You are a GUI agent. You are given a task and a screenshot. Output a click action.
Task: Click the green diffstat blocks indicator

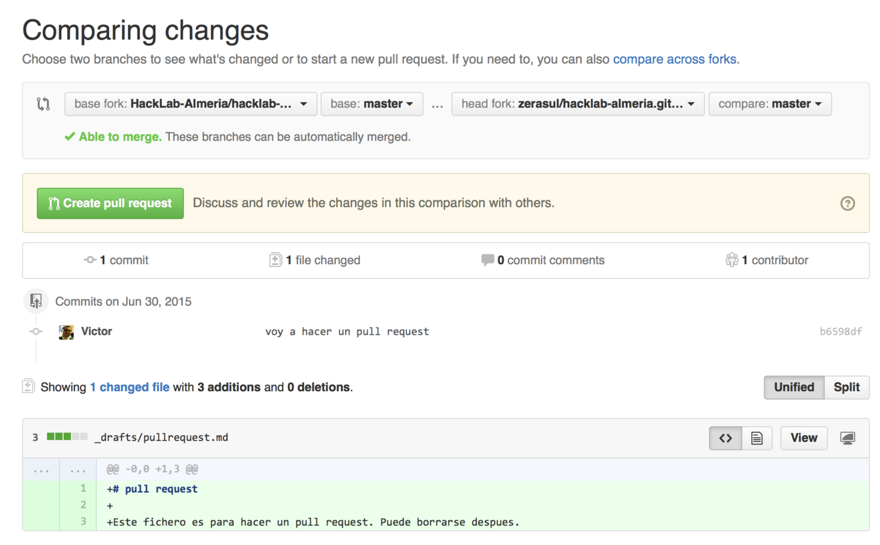[x=67, y=437]
